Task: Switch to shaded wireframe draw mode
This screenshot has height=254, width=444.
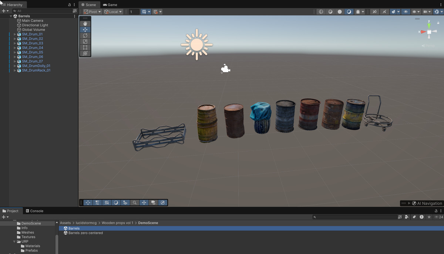Action: pos(330,12)
